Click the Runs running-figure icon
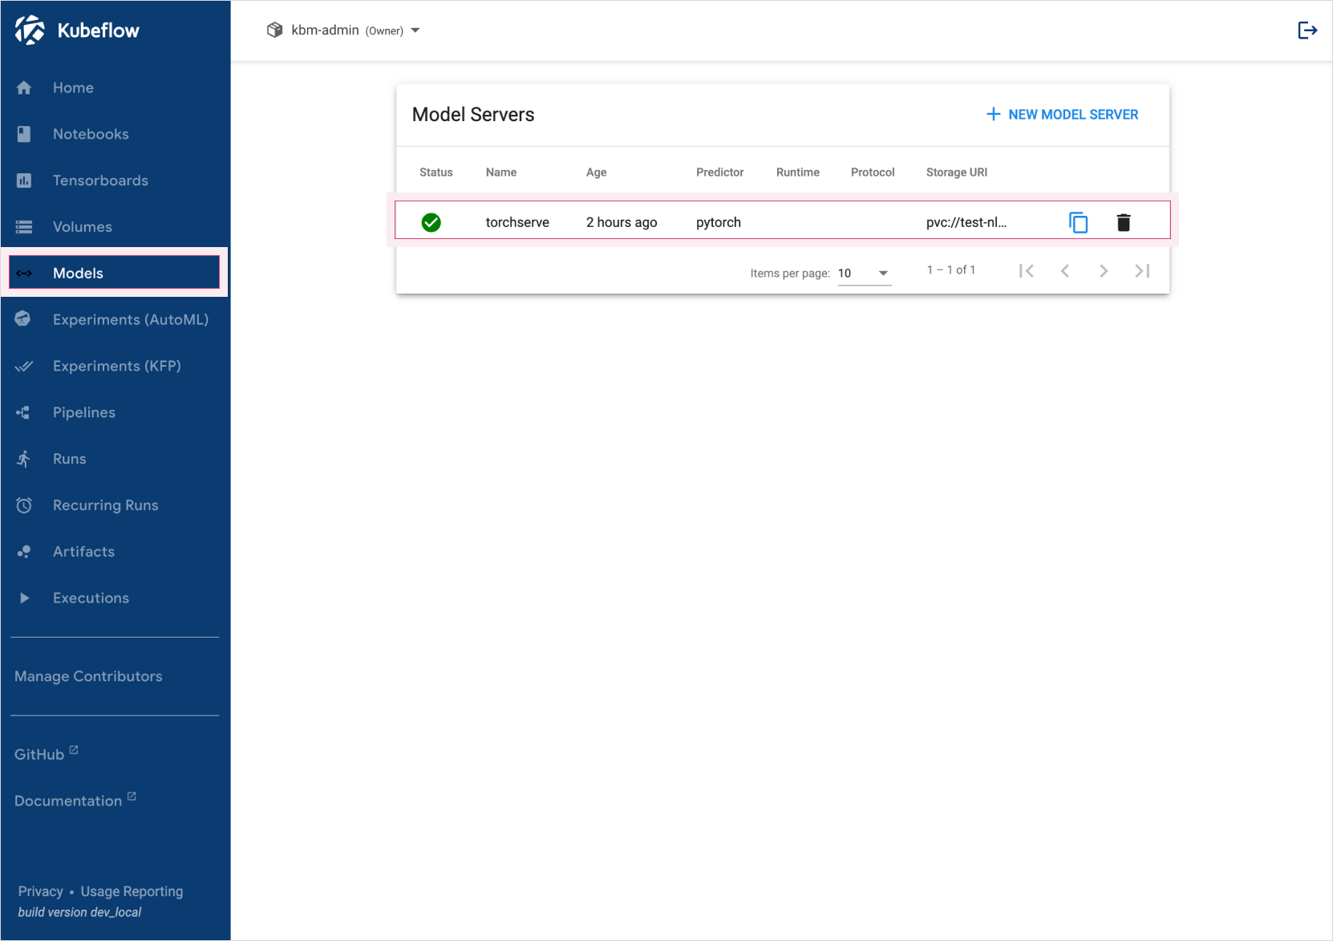This screenshot has height=941, width=1333. click(24, 459)
